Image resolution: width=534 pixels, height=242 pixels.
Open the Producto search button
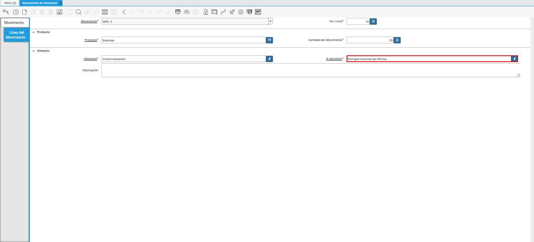click(x=269, y=40)
